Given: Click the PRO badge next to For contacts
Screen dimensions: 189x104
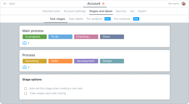Looking at the screenshot, I should 136,19.
